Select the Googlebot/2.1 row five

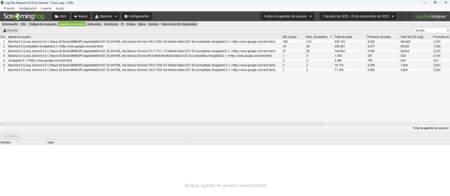[40, 61]
